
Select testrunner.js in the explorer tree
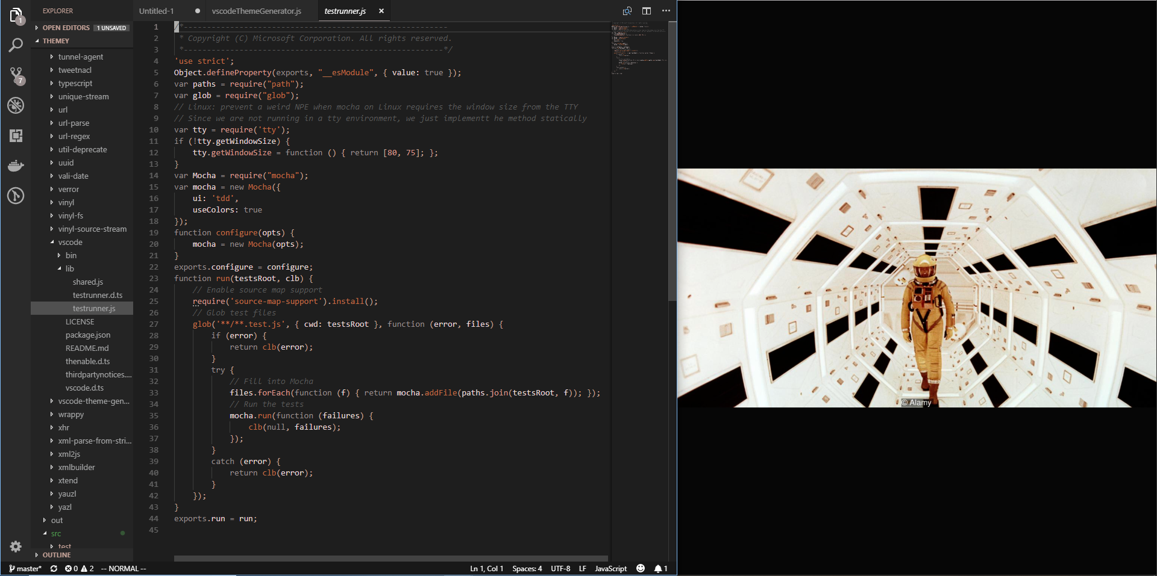82,308
